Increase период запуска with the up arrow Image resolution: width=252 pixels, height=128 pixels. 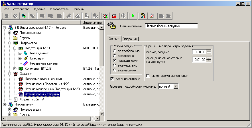(x=209, y=51)
